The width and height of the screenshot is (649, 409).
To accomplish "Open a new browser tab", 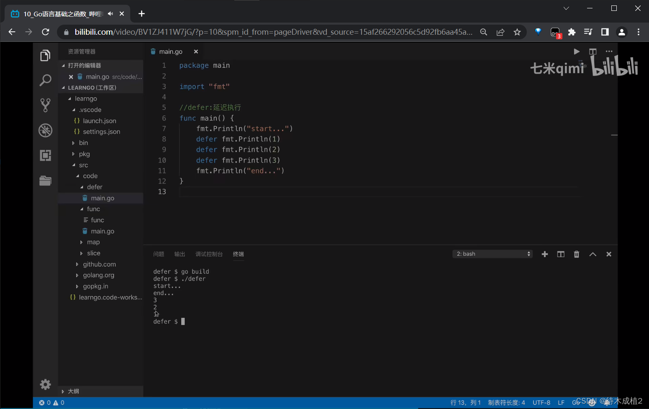I will 141,14.
